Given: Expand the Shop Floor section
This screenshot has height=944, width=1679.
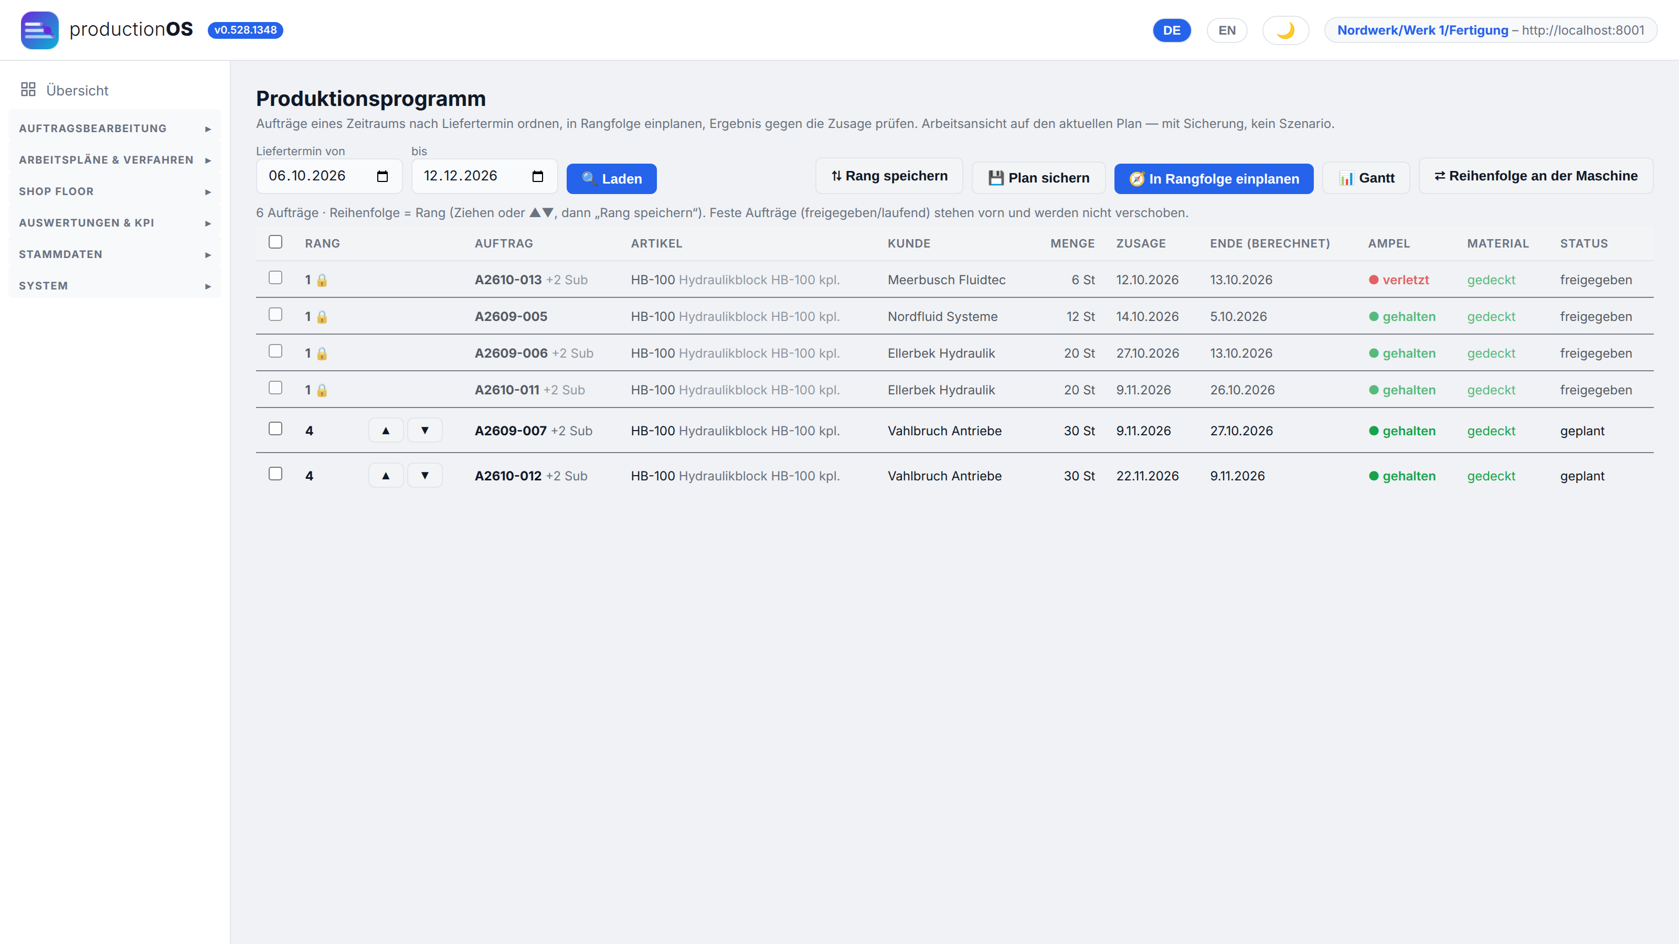Looking at the screenshot, I should (x=115, y=191).
